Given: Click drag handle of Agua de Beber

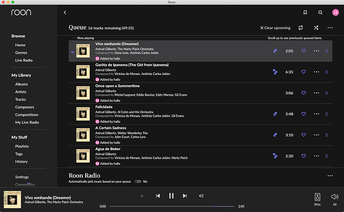Looking at the screenshot, I should [x=327, y=156].
